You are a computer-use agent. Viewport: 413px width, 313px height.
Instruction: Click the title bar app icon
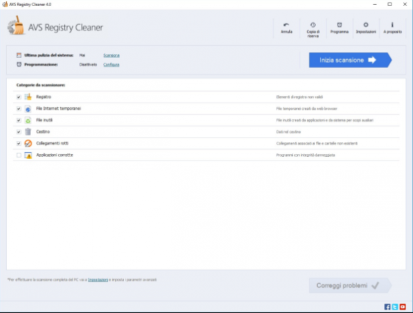tap(5, 4)
